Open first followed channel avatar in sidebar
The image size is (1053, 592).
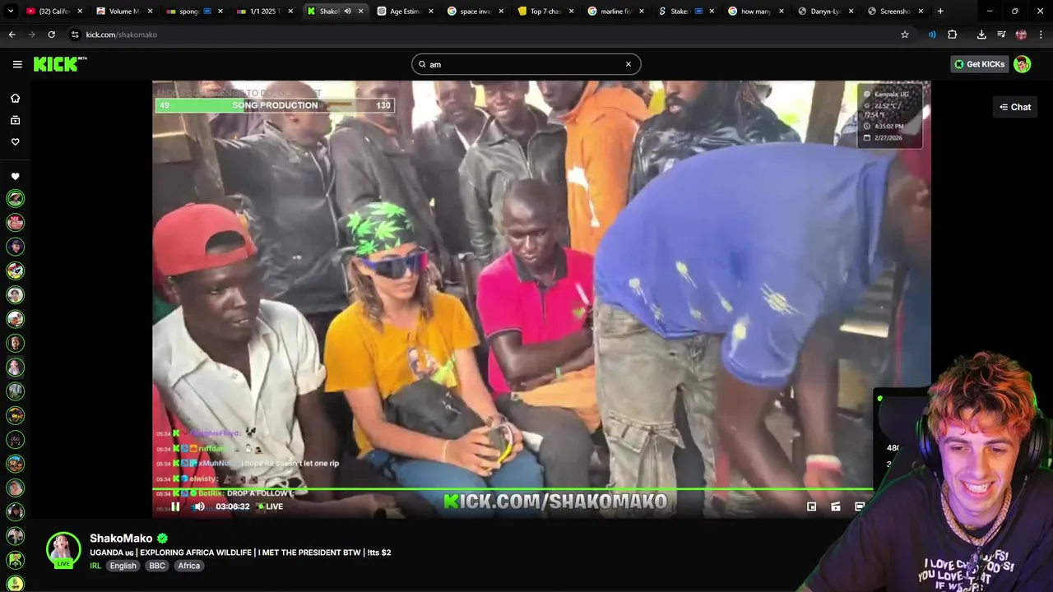pos(15,198)
